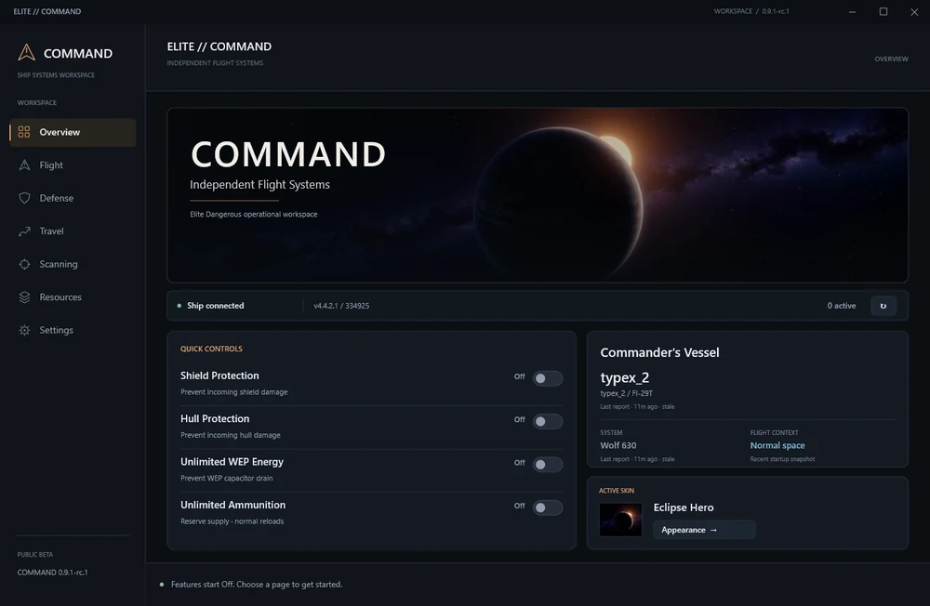930x606 pixels.
Task: Click the Unlimited WEP Energy title
Action: tap(232, 462)
